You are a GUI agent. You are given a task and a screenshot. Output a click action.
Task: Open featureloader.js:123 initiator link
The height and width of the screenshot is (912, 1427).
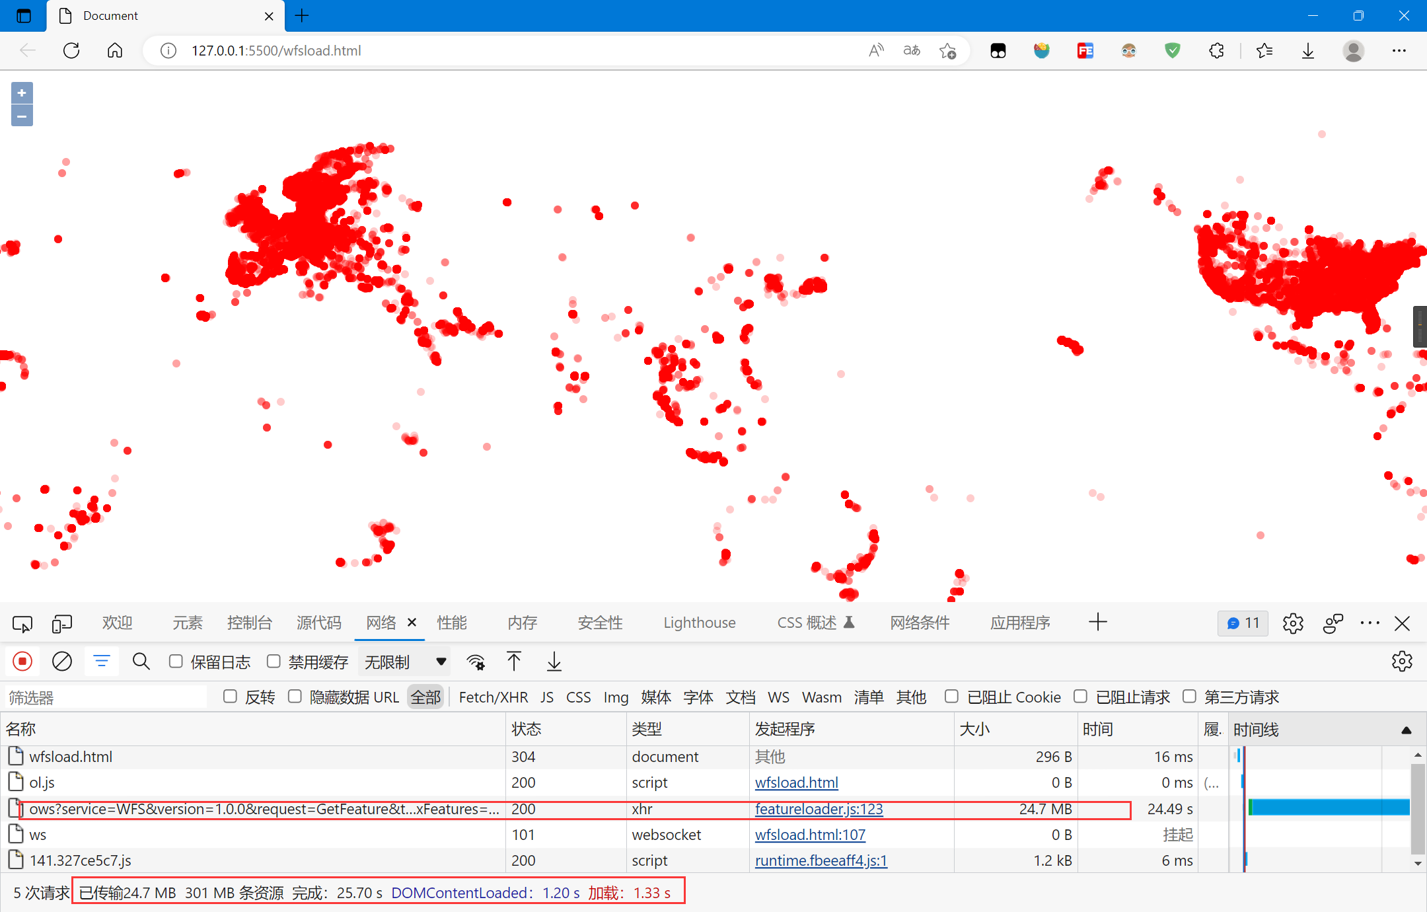pyautogui.click(x=819, y=809)
